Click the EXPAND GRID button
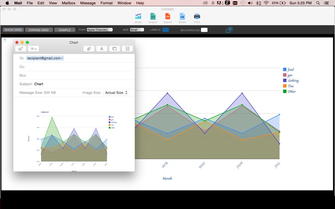The width and height of the screenshot is (335, 209). [39, 30]
